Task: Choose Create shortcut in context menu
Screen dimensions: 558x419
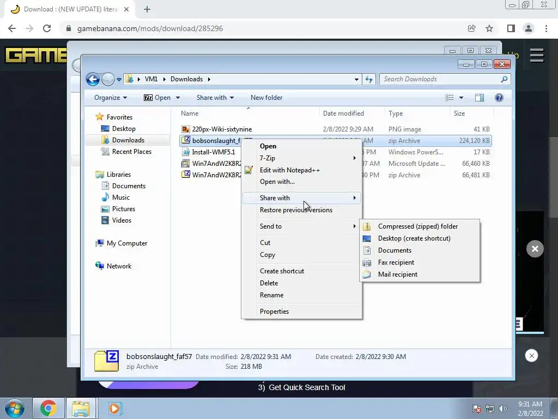Action: pos(302,271)
